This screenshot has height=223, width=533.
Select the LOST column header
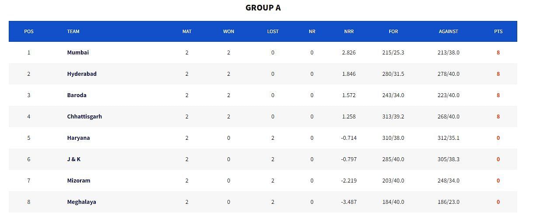pyautogui.click(x=273, y=31)
